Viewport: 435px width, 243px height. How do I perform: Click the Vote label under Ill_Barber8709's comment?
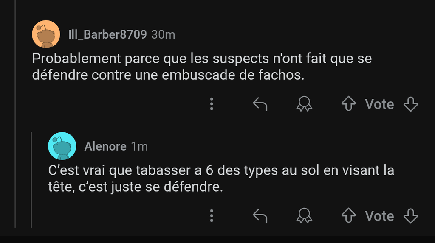click(379, 104)
